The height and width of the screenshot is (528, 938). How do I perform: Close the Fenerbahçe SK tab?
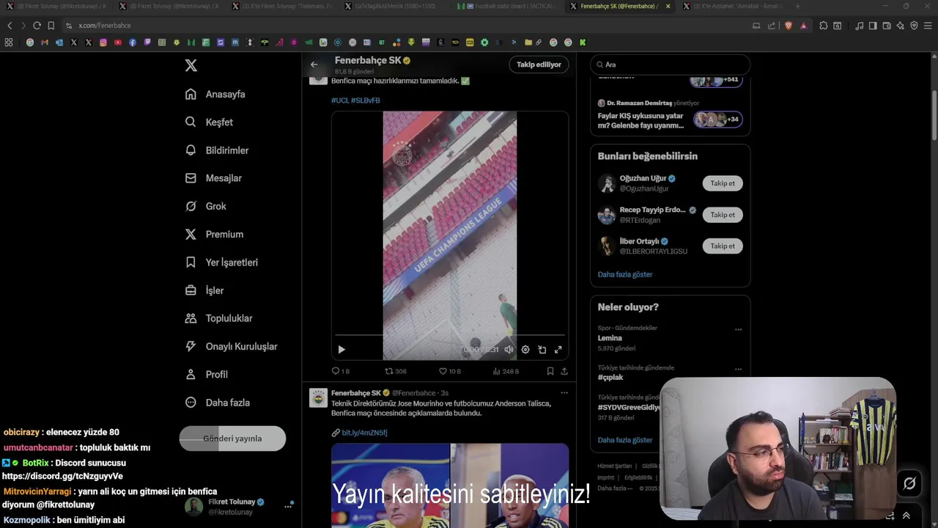click(x=668, y=6)
